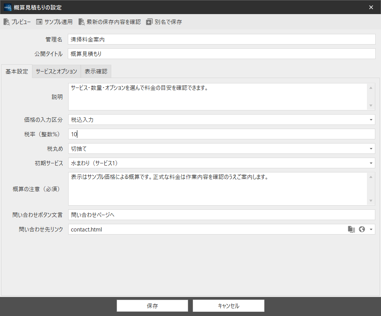The height and width of the screenshot is (316, 381).
Task: Open the サービスとオプション tab
Action: click(56, 72)
